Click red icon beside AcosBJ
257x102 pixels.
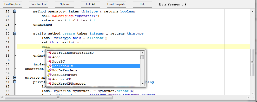[50, 62]
